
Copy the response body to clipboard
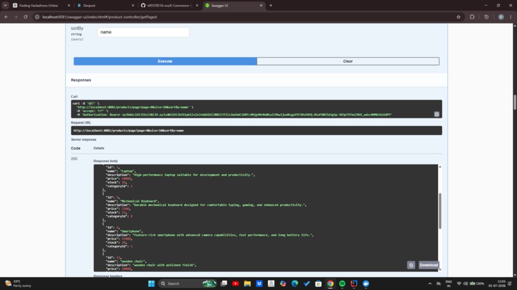pyautogui.click(x=411, y=265)
